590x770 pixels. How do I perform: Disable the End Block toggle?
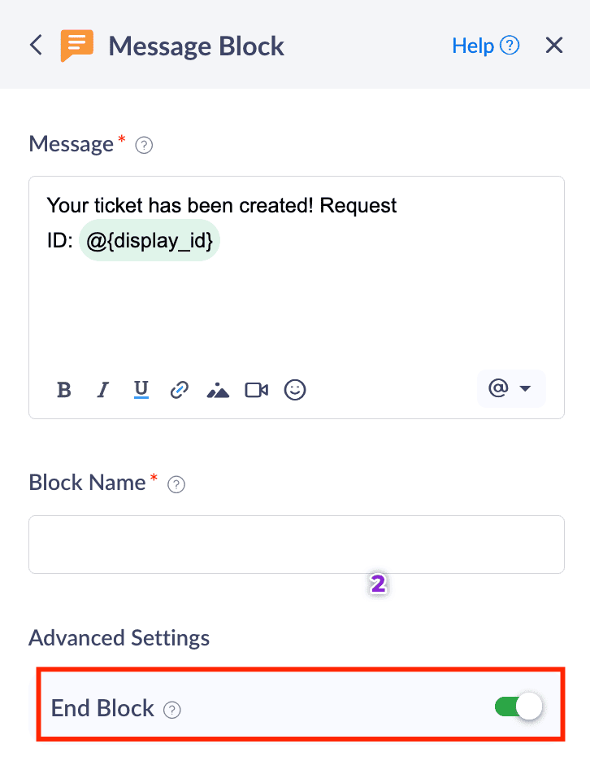(x=518, y=707)
